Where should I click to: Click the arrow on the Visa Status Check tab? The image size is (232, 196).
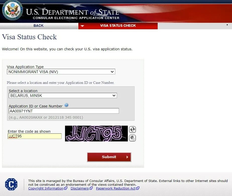click(x=82, y=26)
